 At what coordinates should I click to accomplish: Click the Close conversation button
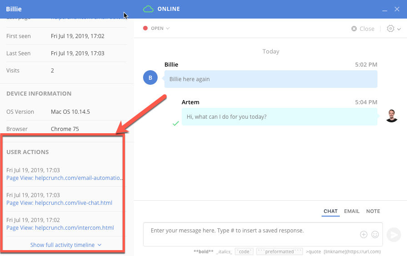tap(363, 29)
